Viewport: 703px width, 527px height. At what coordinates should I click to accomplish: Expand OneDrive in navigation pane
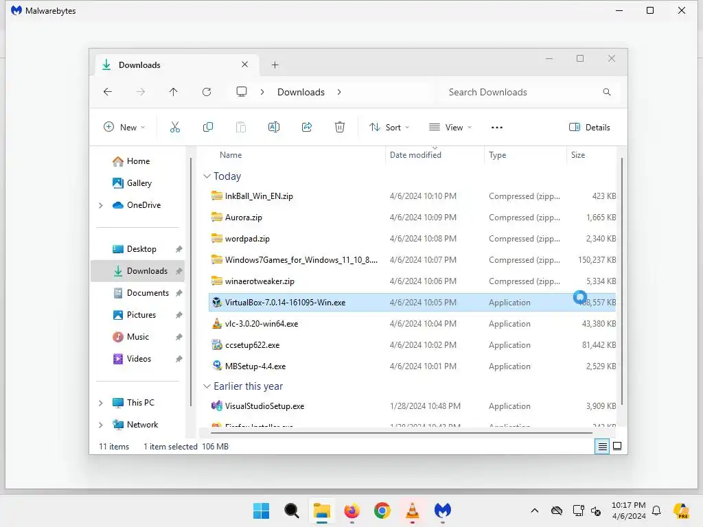[101, 205]
